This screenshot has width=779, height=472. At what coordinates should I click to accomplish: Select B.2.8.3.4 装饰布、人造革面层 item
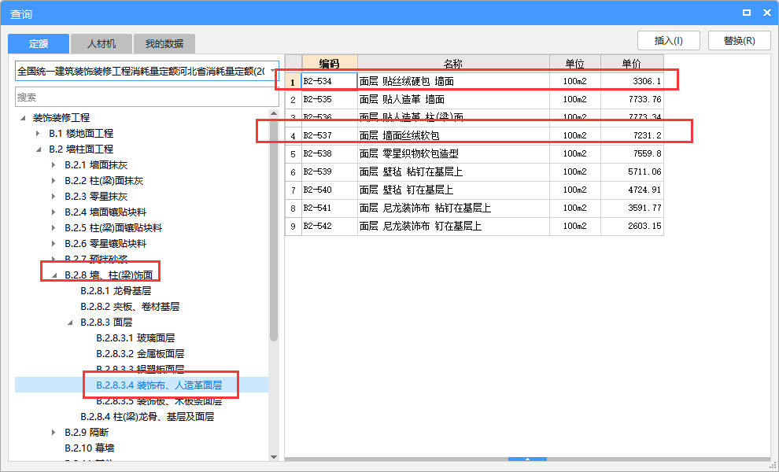click(x=159, y=385)
